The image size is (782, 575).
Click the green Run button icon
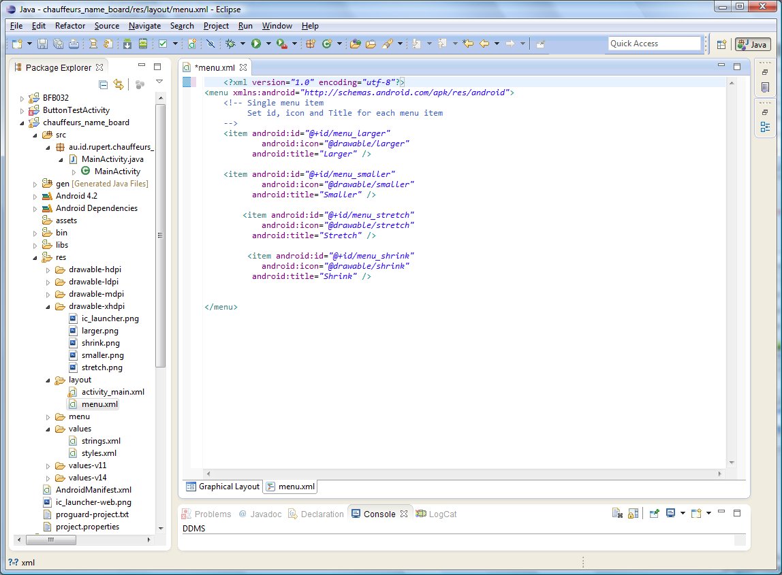click(256, 44)
